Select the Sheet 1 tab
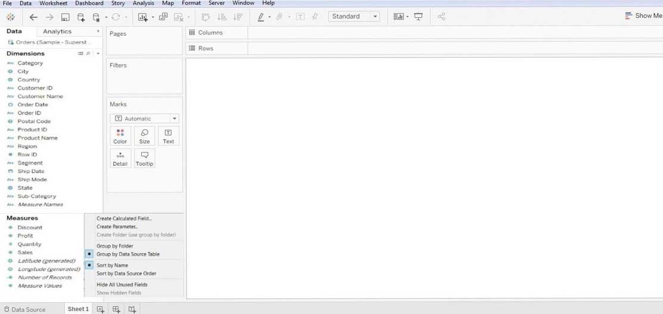The image size is (663, 314). click(78, 309)
